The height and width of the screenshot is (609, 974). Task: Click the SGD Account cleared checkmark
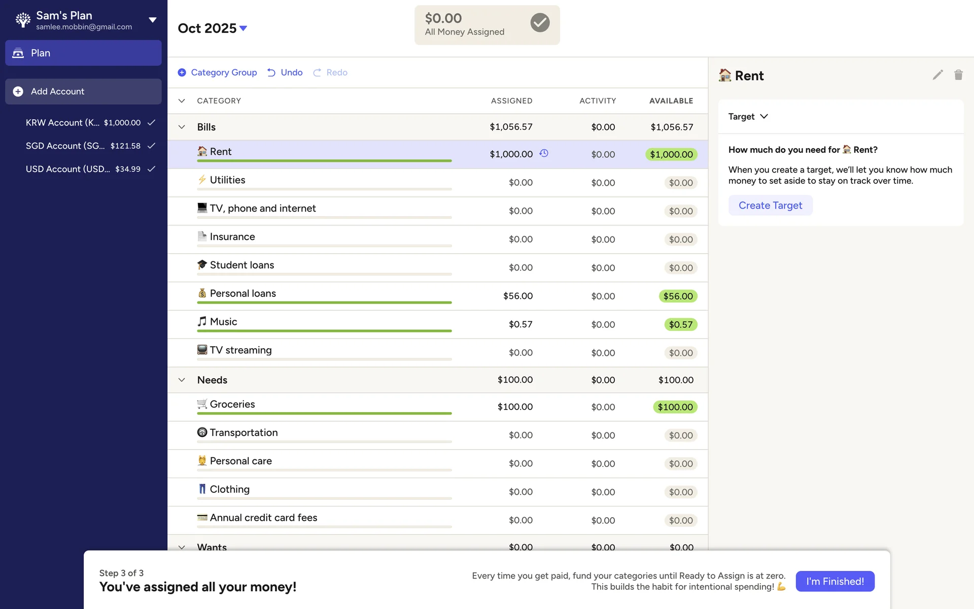[151, 146]
